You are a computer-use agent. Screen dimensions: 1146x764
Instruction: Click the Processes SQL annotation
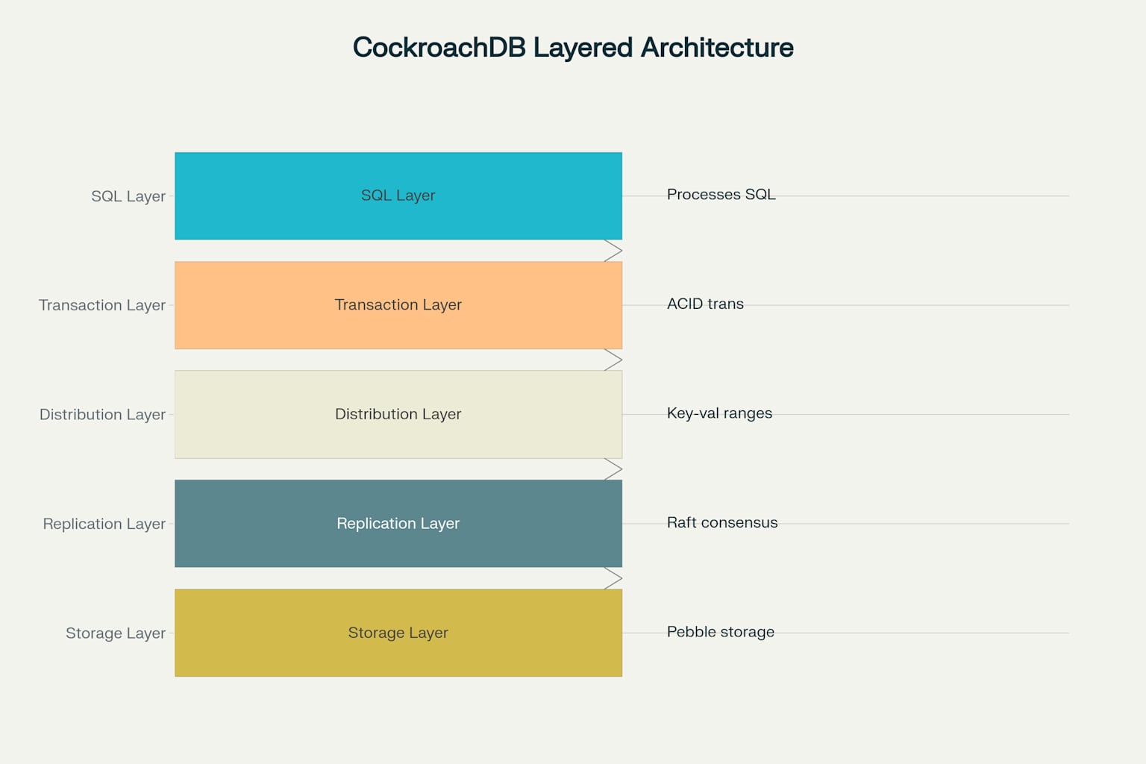click(x=721, y=194)
